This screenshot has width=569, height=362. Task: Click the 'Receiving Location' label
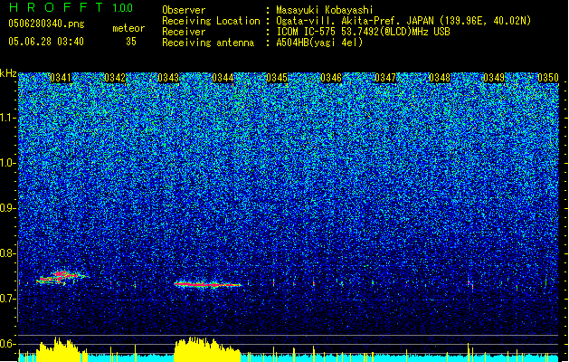[x=211, y=21]
